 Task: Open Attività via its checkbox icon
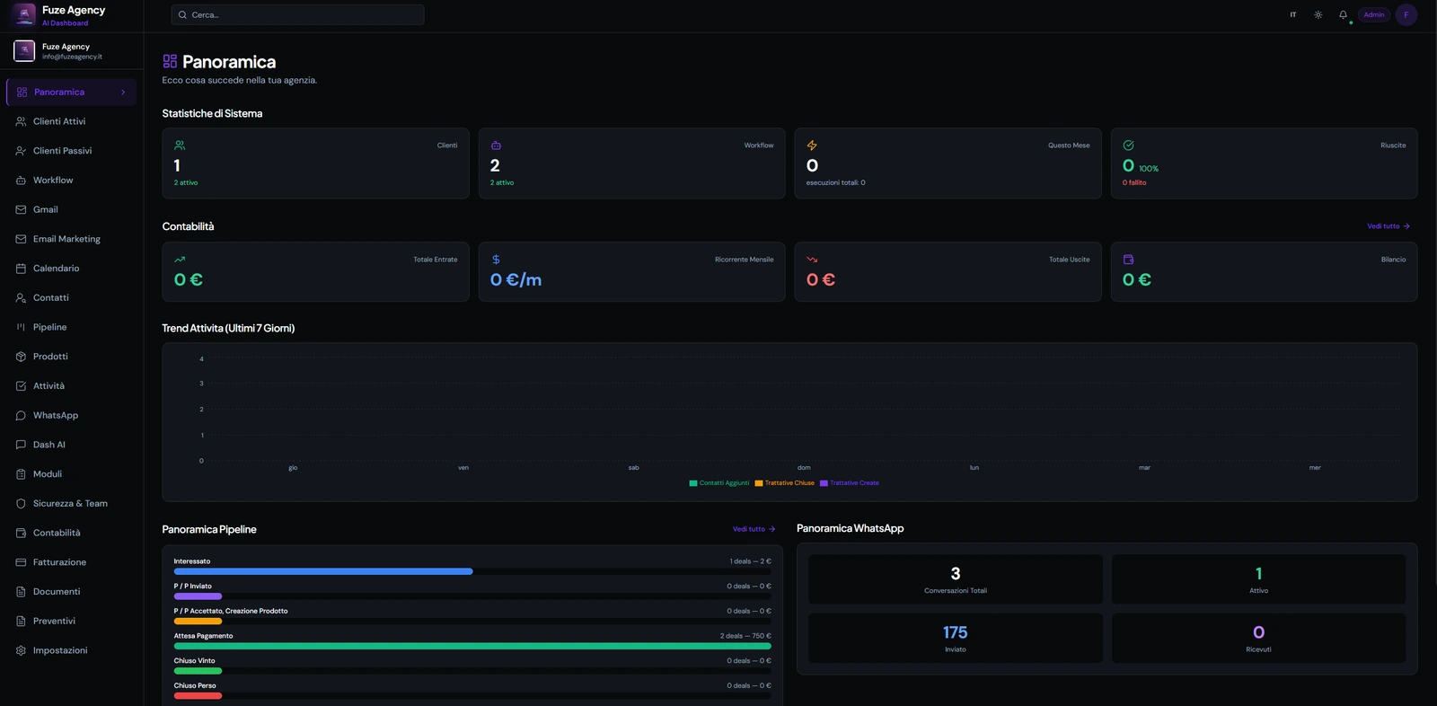(21, 386)
